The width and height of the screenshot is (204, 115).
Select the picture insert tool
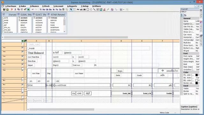(101, 10)
